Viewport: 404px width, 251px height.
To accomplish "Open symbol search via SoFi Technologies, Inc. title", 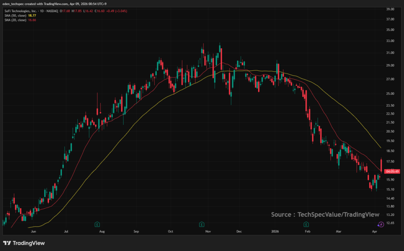I will pos(20,11).
